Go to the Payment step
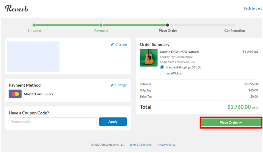Image resolution: width=263 pixels, height=153 pixels. 101,30
